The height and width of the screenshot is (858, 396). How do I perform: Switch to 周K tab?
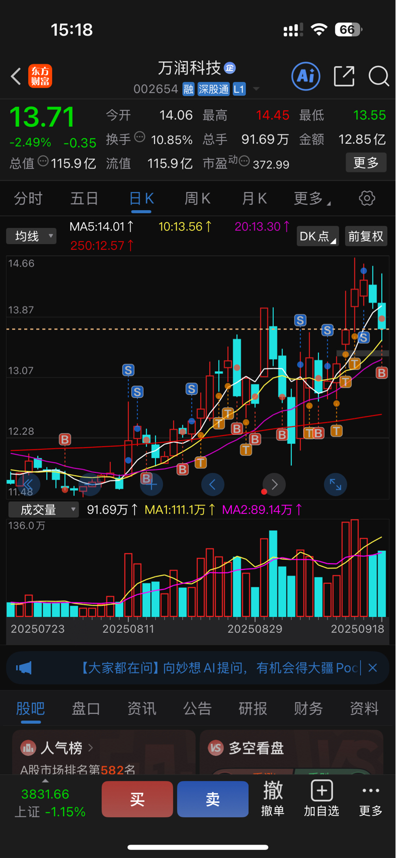click(197, 198)
